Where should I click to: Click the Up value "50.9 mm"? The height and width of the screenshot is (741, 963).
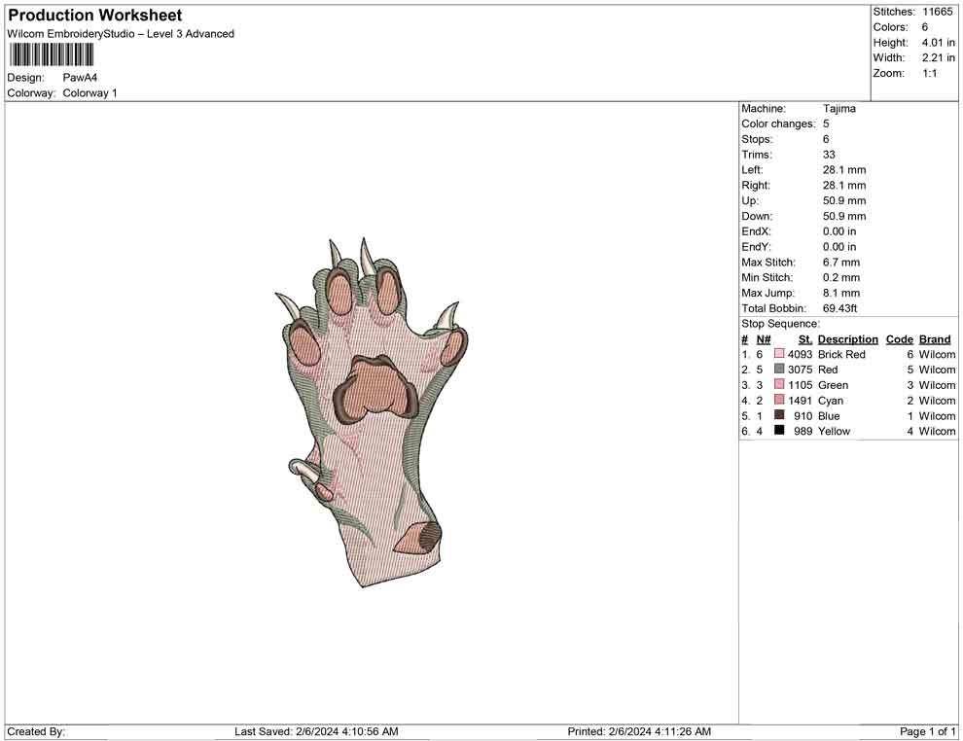[x=844, y=200]
